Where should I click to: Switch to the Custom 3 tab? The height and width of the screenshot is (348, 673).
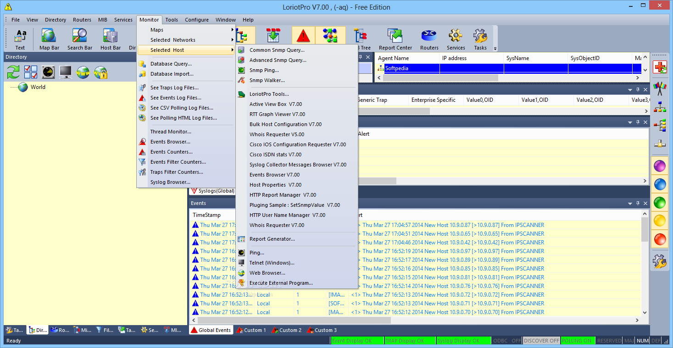tap(322, 330)
